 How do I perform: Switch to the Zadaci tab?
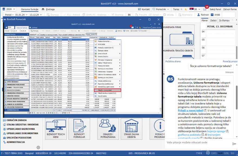[213, 21]
